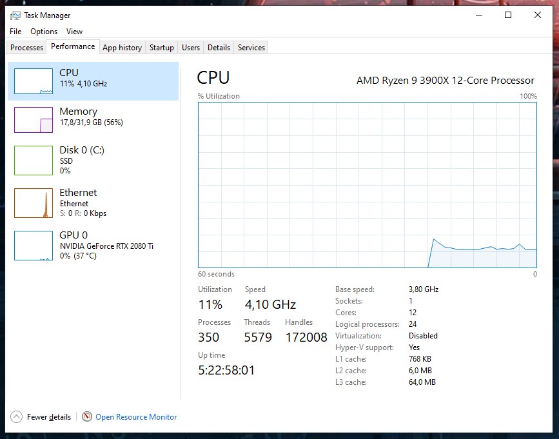
Task: Open the Disk 0 (C:) graph thumbnail
Action: point(34,161)
